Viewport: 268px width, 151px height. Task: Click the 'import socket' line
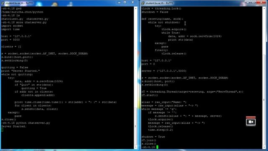click(12, 26)
